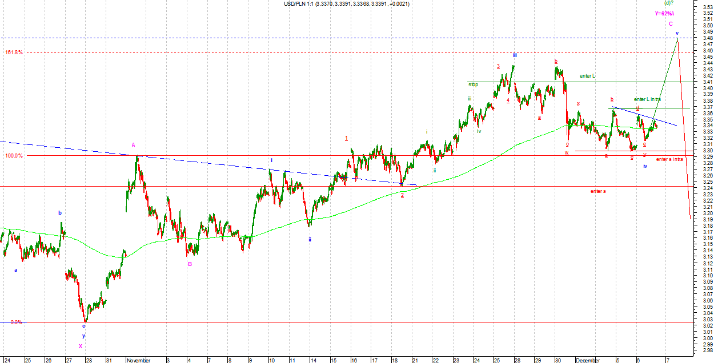Image resolution: width=714 pixels, height=363 pixels.
Task: Select the 100.0% Fibonacci level label
Action: [14, 156]
